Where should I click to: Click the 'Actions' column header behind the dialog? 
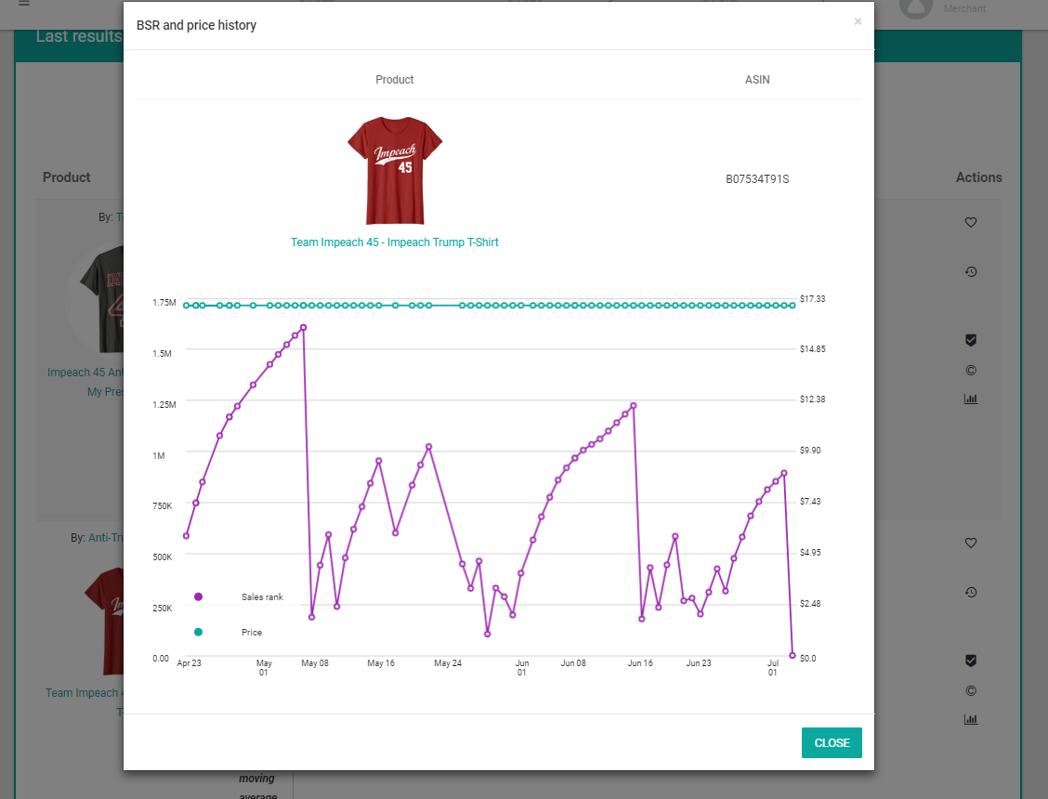pyautogui.click(x=978, y=177)
